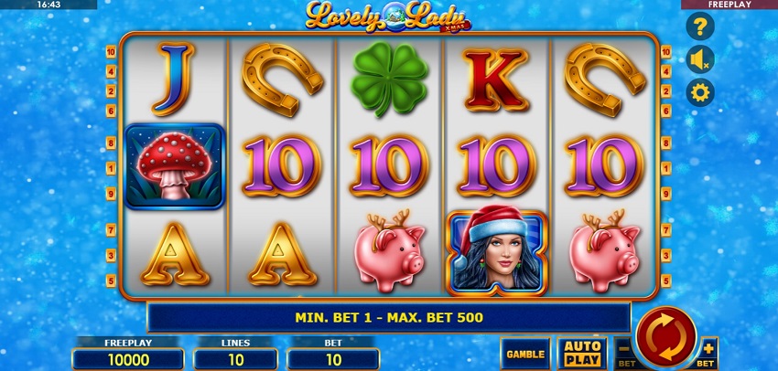Click the red mushroom symbol
The width and height of the screenshot is (778, 371).
[x=175, y=166]
